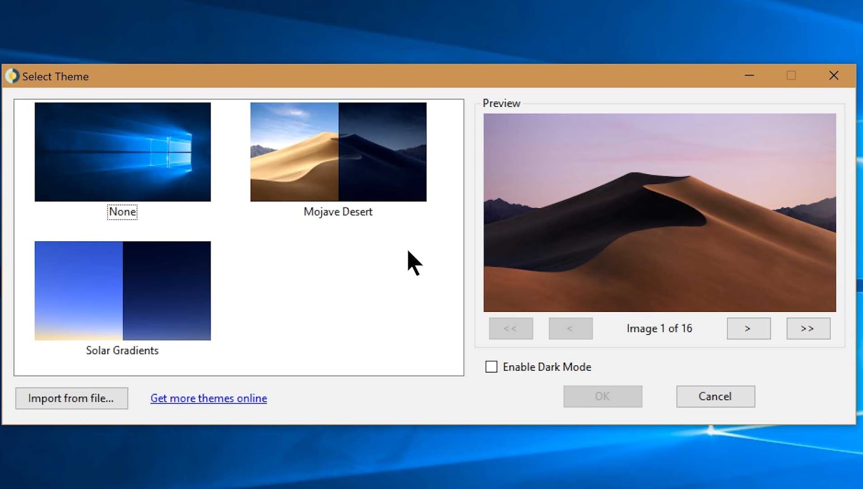The image size is (863, 489).
Task: Minimize the Select Theme window
Action: [x=749, y=76]
